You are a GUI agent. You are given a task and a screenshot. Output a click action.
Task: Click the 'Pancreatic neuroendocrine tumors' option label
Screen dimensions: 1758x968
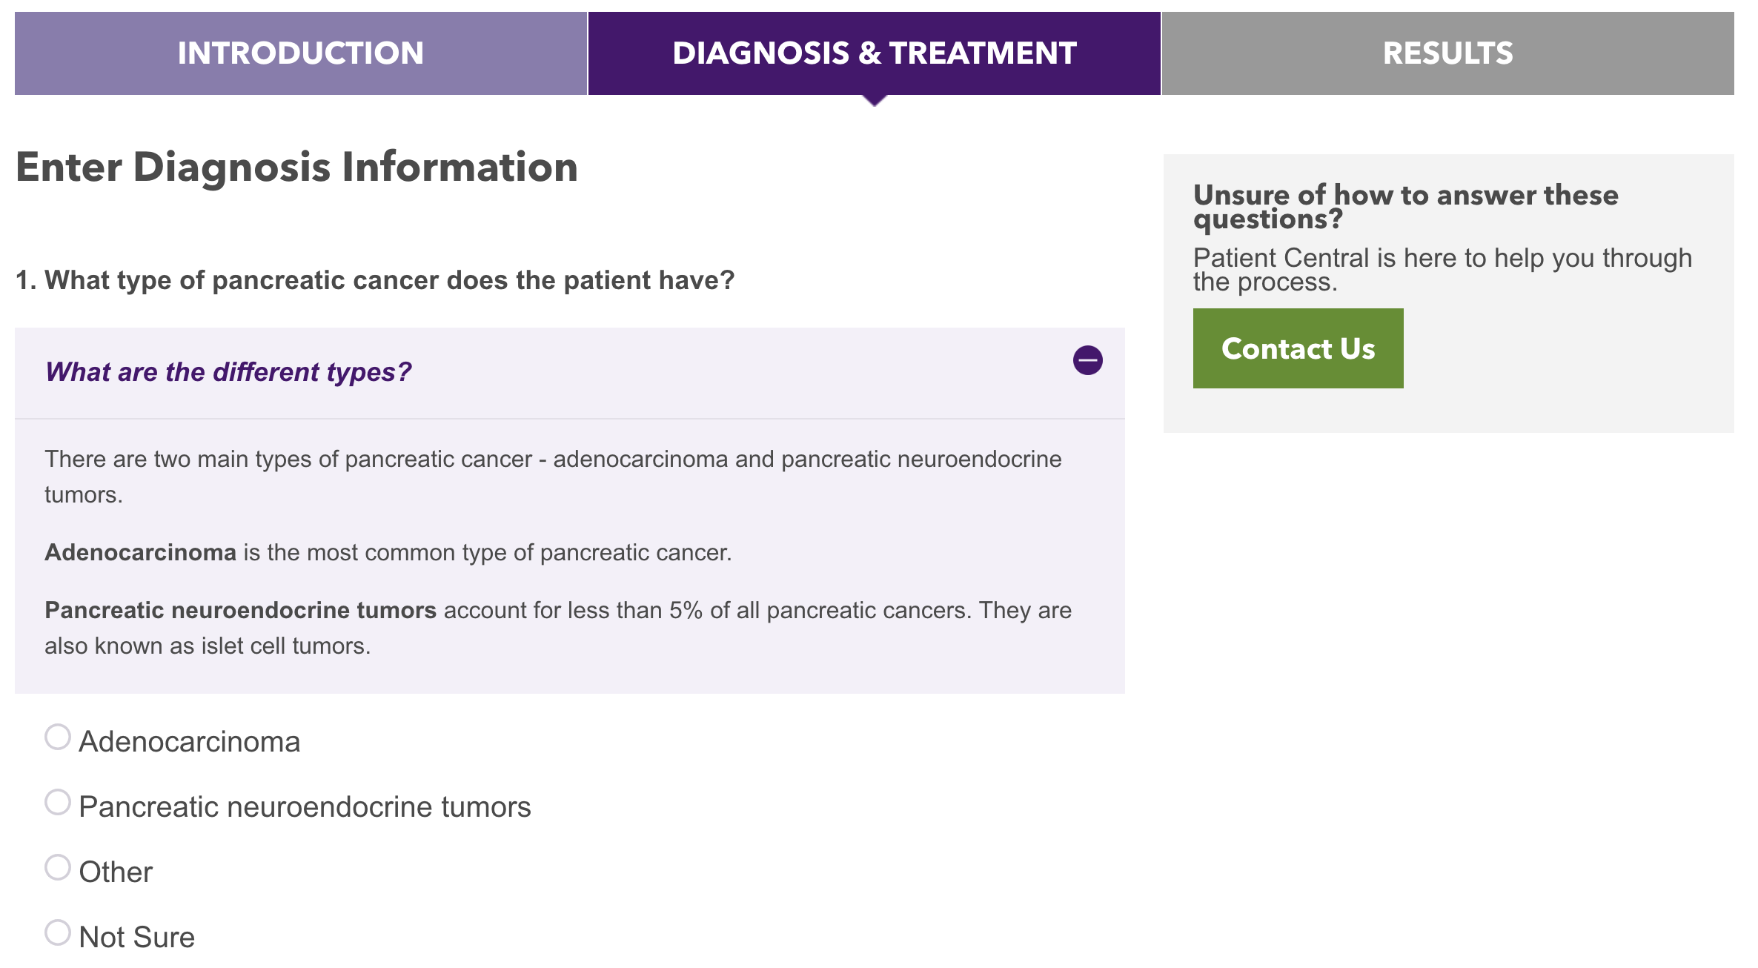pos(305,807)
